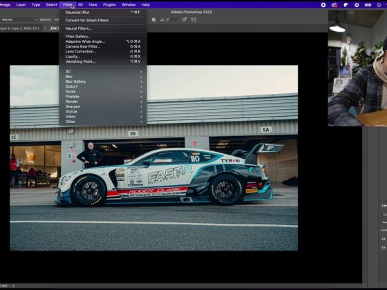Open Filter Gallery entry
Image resolution: width=387 pixels, height=290 pixels.
103,37
